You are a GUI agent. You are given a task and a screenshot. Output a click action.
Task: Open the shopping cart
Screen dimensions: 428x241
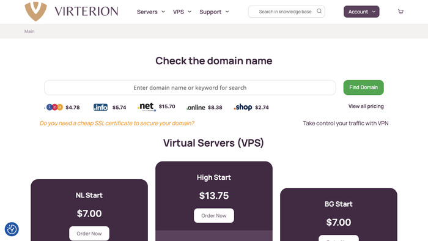pos(400,12)
